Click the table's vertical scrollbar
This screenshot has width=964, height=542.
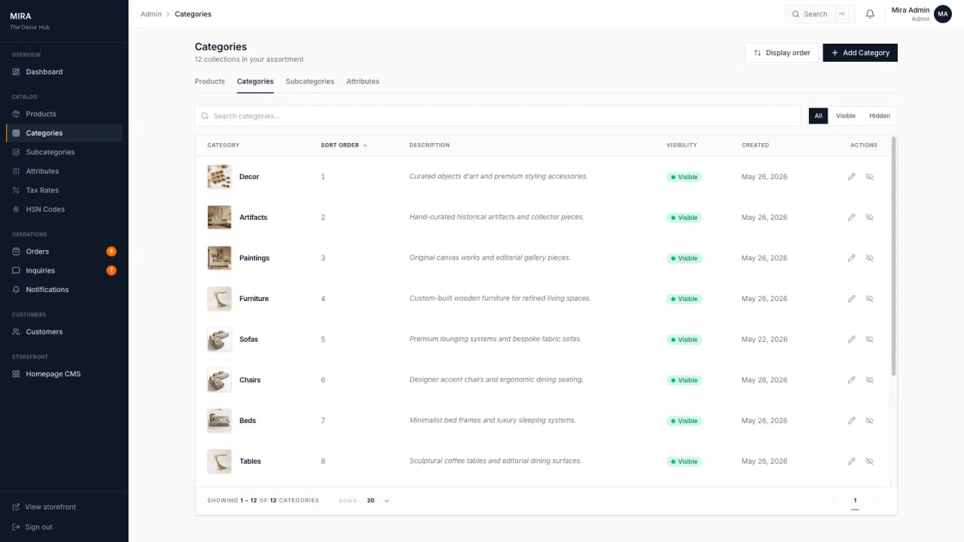point(894,256)
